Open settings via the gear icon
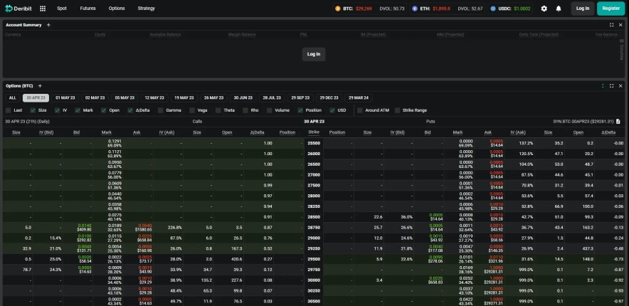The height and width of the screenshot is (306, 629). pyautogui.click(x=544, y=9)
